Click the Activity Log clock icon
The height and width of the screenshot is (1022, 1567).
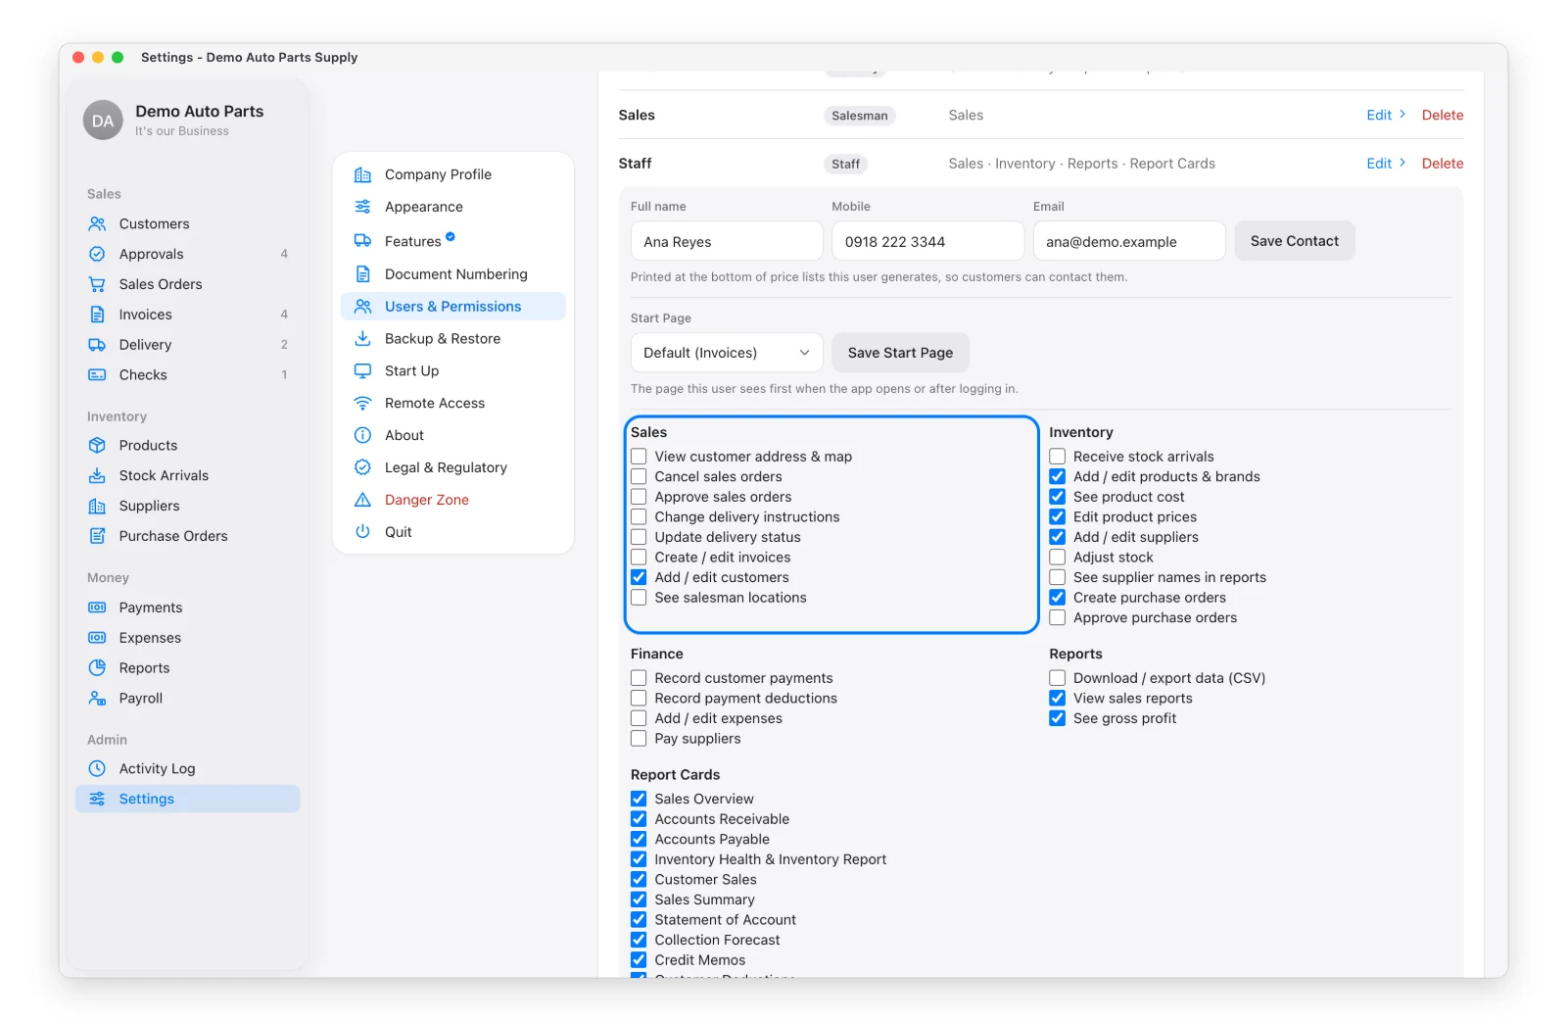tap(97, 769)
